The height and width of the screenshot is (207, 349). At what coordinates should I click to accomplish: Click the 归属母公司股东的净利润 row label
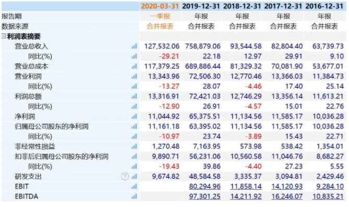pos(52,126)
